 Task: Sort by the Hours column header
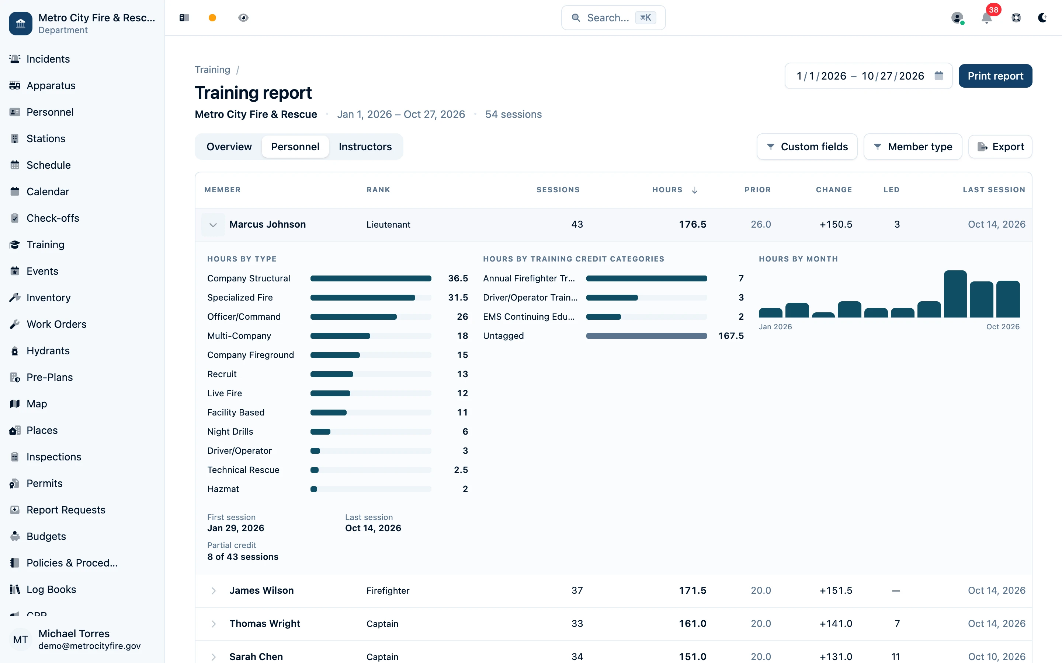point(674,190)
